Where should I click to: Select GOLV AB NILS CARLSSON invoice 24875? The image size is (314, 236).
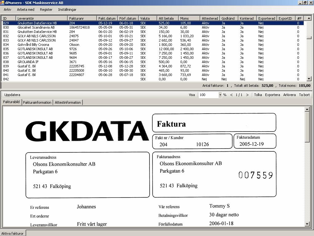point(153,36)
